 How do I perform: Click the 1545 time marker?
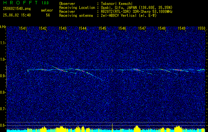[x=103, y=28]
